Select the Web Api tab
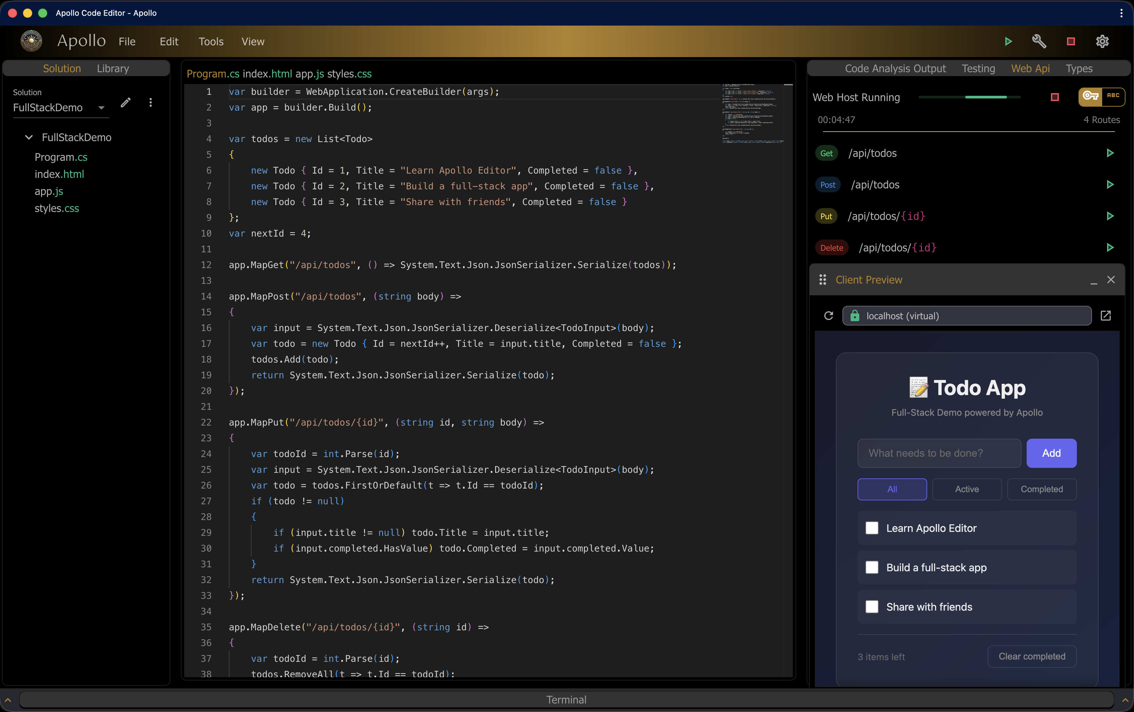The height and width of the screenshot is (712, 1134). [1030, 69]
